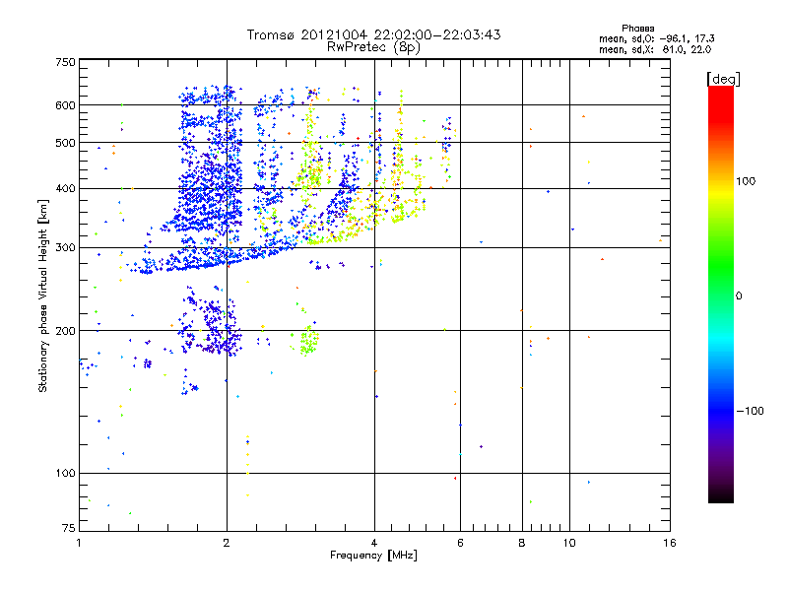The width and height of the screenshot is (788, 591).
Task: Click the y-axis tick label '600'
Action: pyautogui.click(x=65, y=105)
